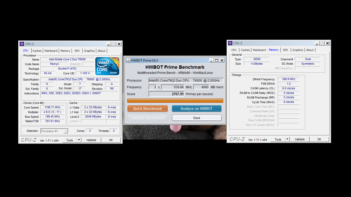Image resolution: width=351 pixels, height=197 pixels.
Task: Click the Package value Socket P (478)
Action: 67,69
